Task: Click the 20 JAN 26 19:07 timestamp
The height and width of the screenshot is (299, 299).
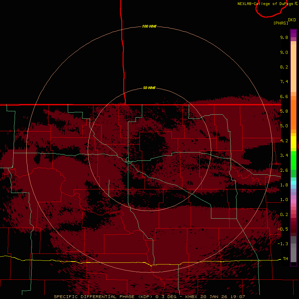Action: click(x=223, y=297)
